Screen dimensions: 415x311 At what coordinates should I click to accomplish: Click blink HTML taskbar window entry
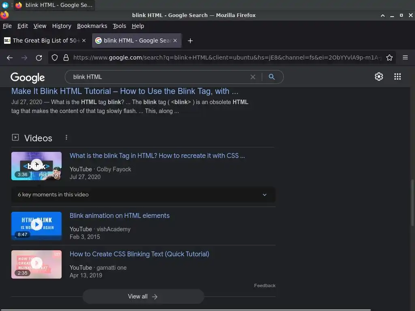(55, 5)
